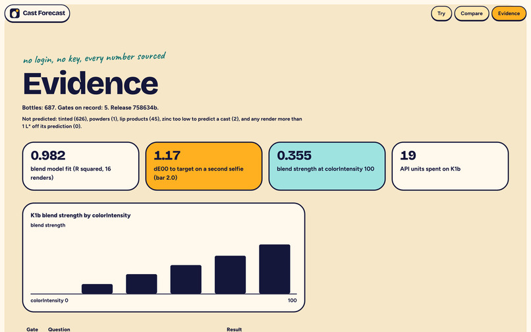Switch to the Compare tab
This screenshot has height=332, width=531.
pos(472,14)
